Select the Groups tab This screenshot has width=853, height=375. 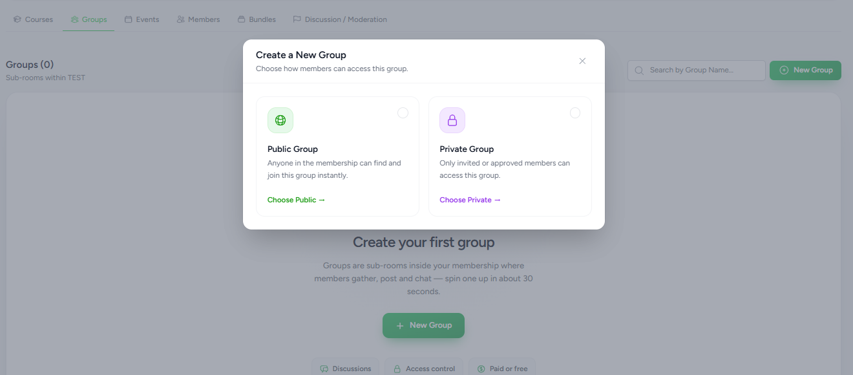click(x=89, y=19)
